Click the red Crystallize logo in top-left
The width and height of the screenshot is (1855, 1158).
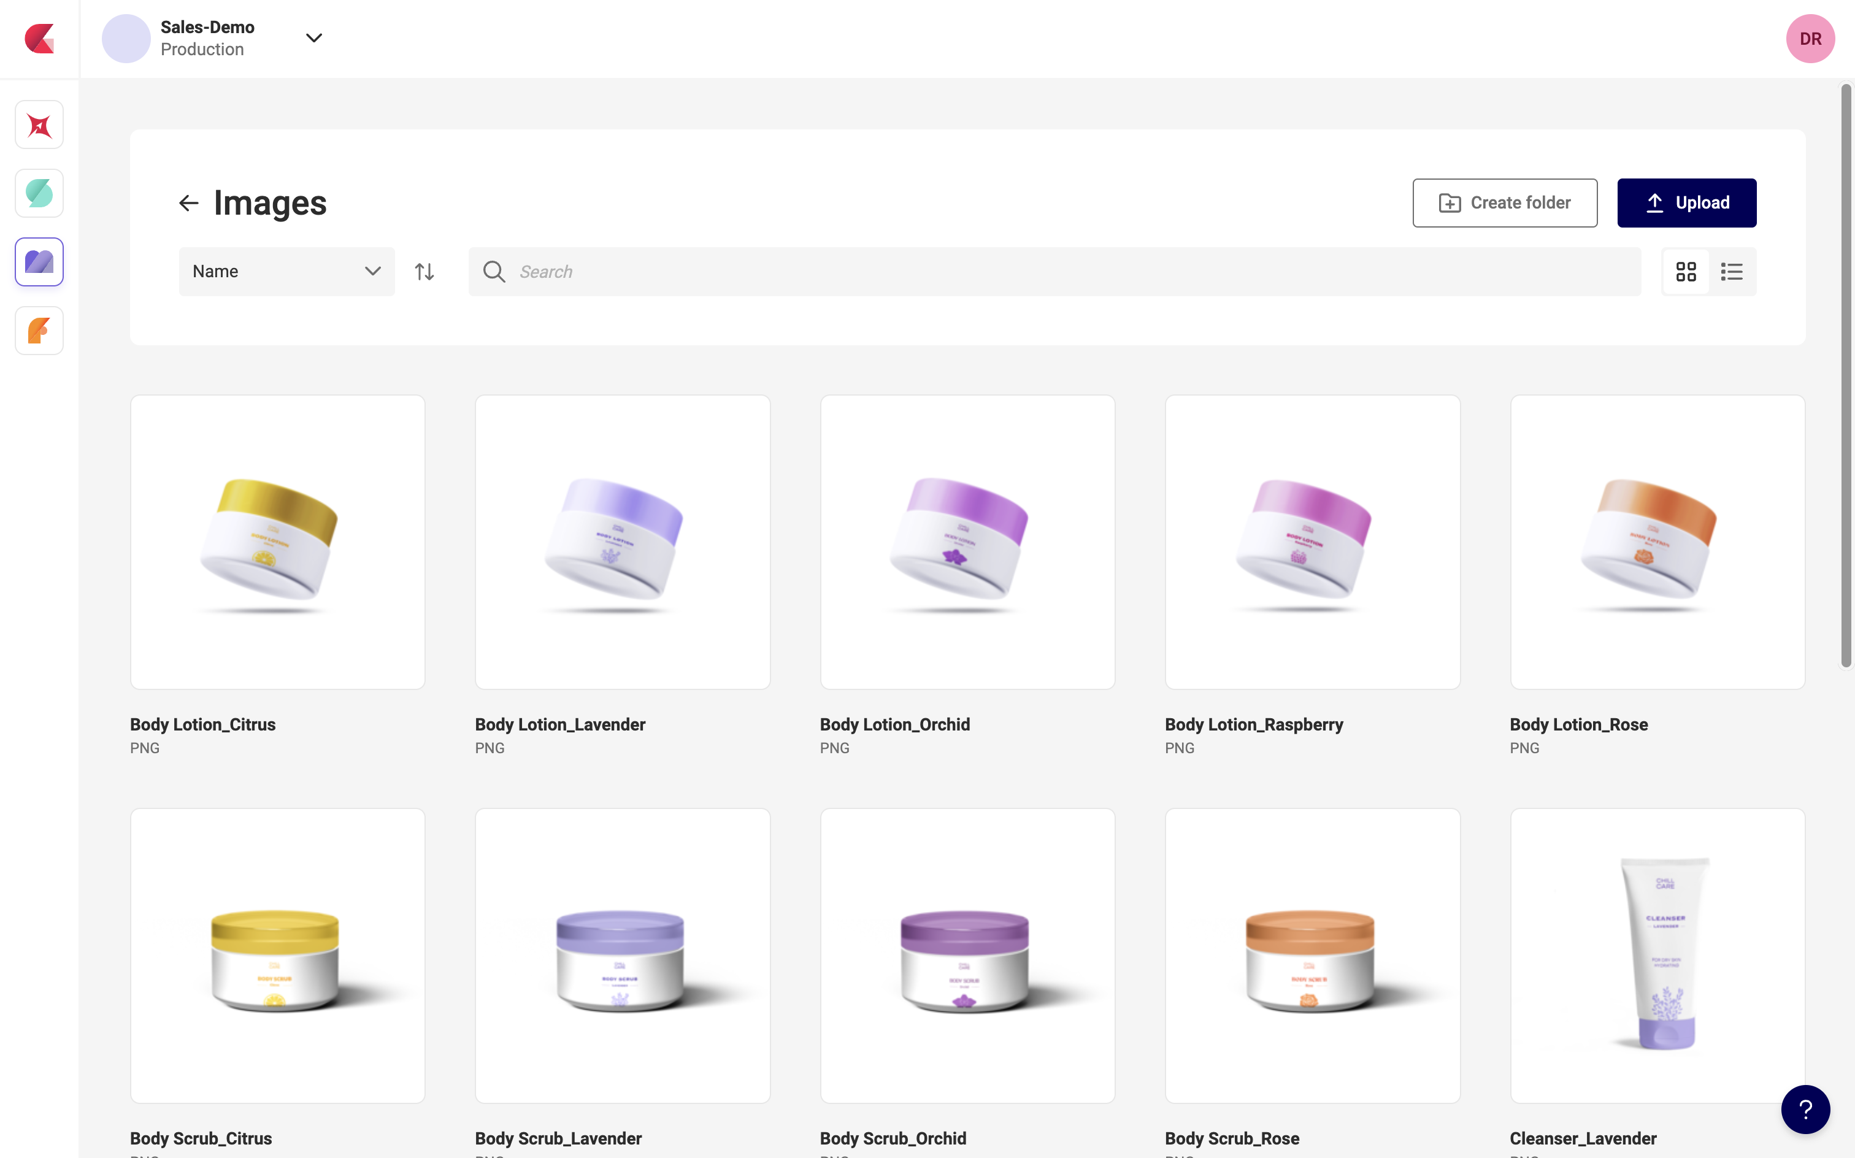[39, 38]
